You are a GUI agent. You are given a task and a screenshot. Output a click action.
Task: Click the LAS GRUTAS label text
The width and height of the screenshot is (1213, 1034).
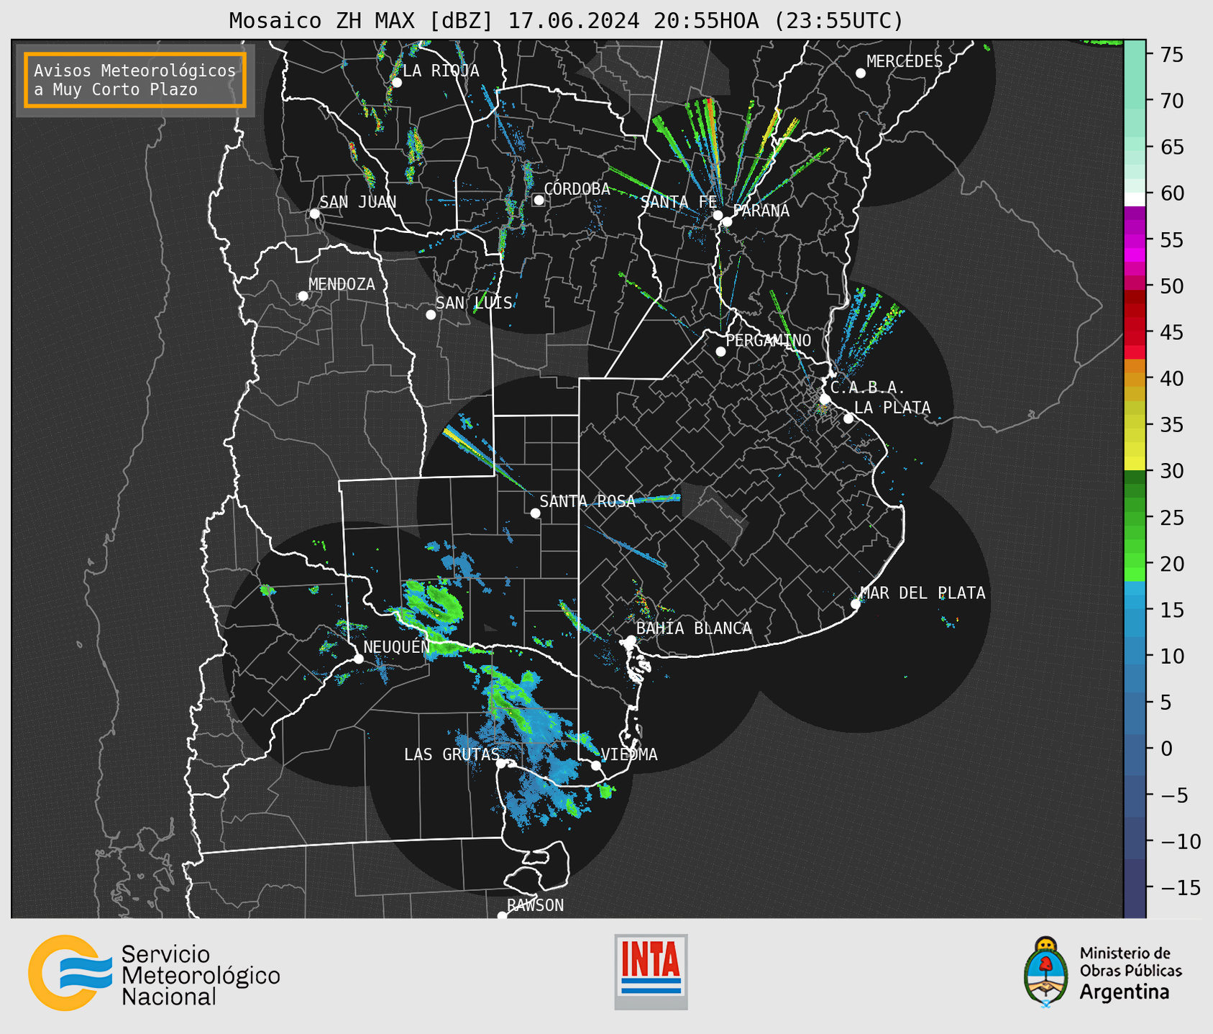(x=452, y=754)
